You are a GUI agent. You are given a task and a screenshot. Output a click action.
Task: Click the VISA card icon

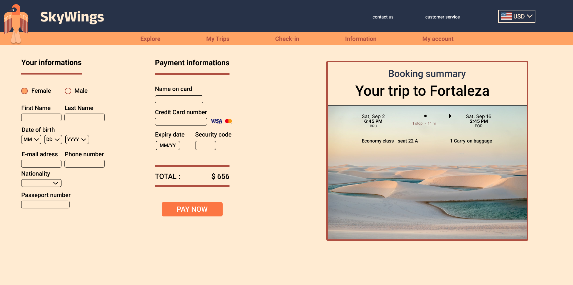(216, 121)
